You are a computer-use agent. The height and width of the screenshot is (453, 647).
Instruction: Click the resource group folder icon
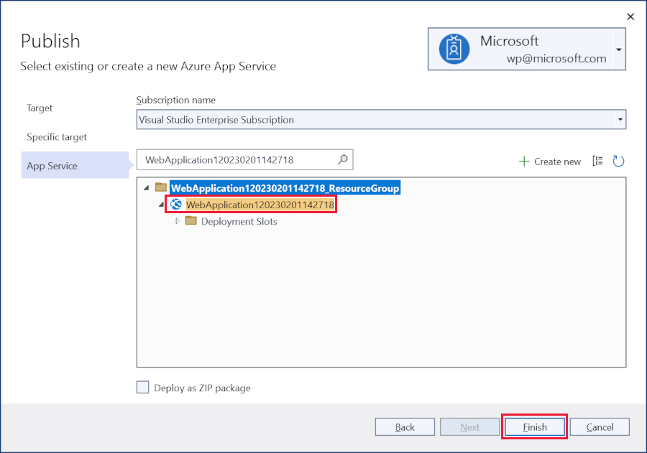click(161, 187)
